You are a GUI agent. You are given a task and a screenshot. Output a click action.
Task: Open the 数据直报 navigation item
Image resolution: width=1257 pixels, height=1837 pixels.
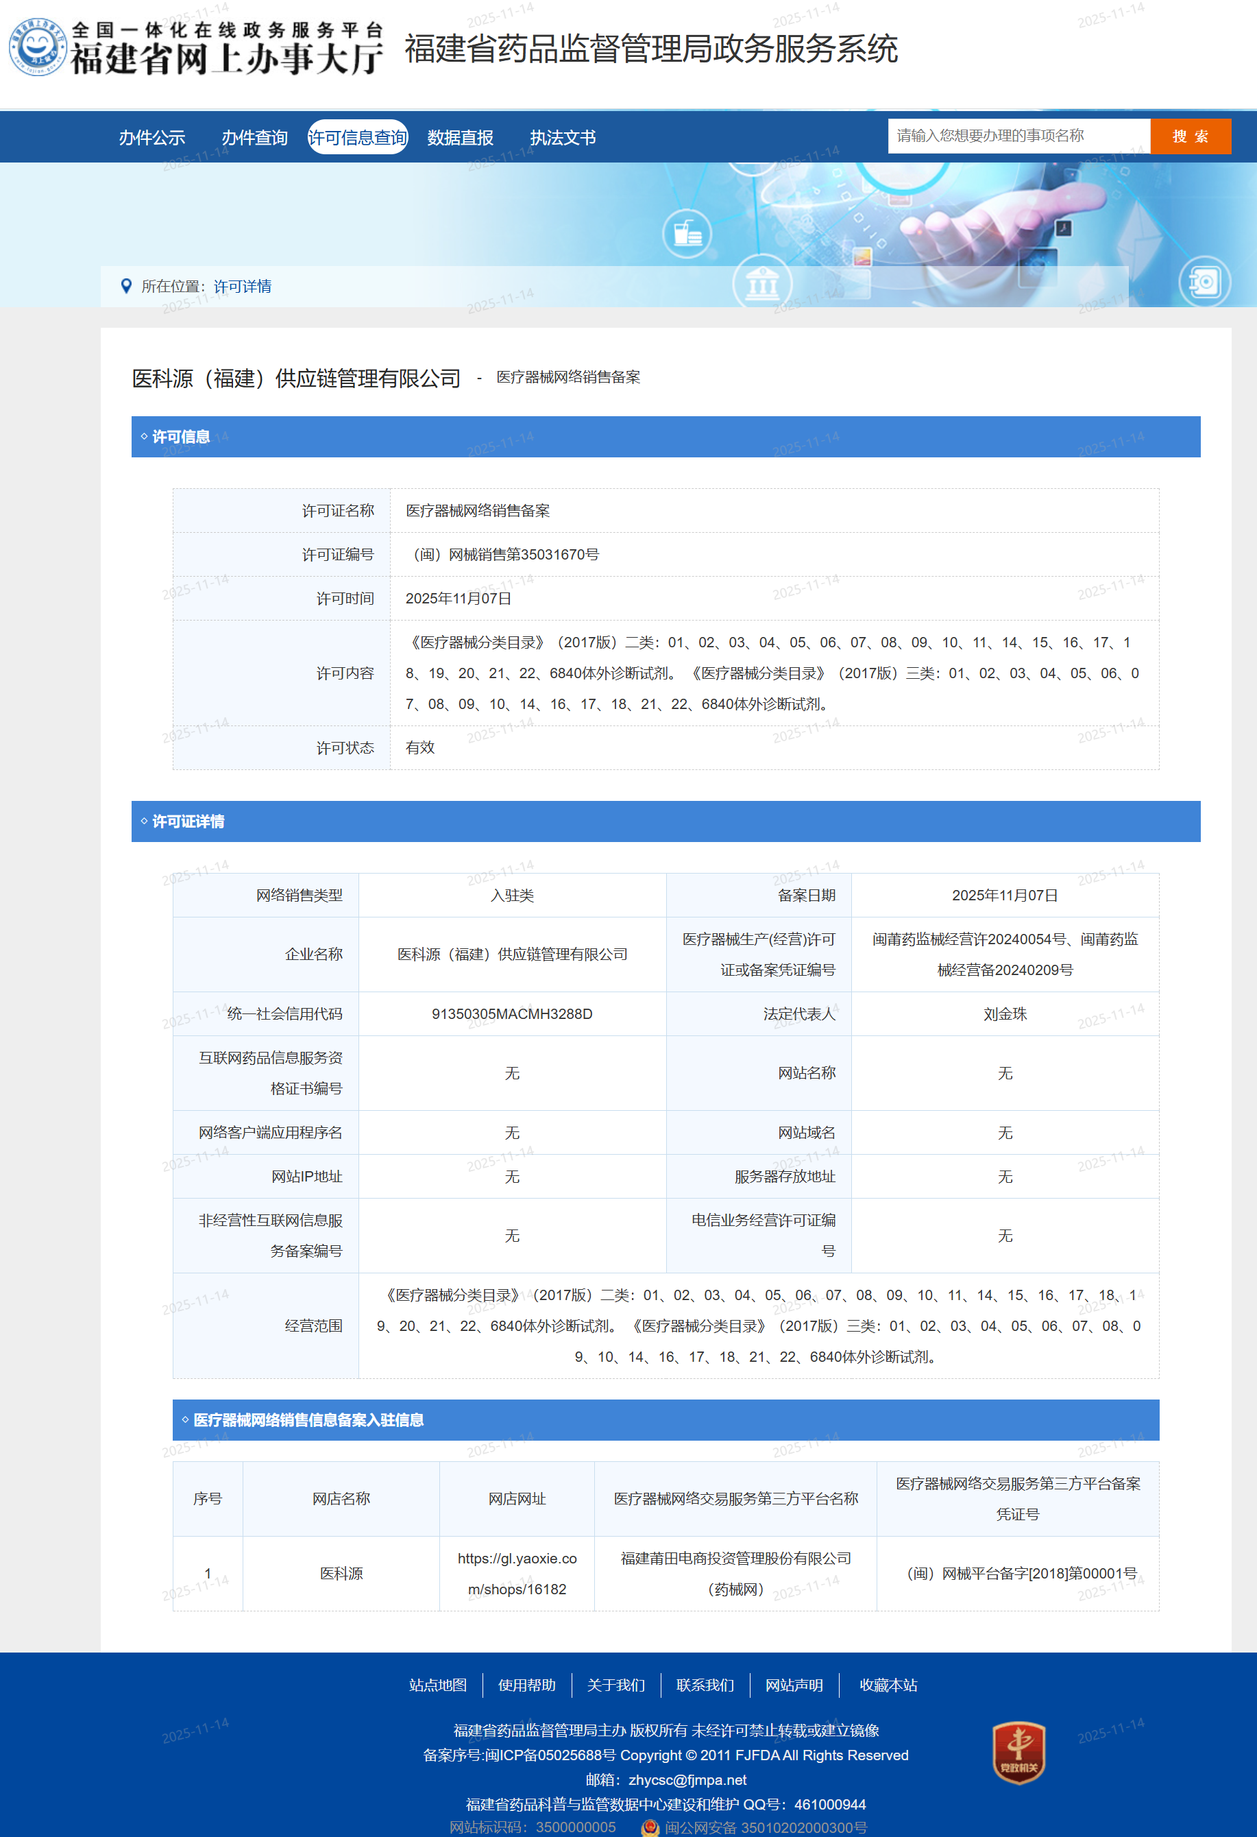coord(460,138)
